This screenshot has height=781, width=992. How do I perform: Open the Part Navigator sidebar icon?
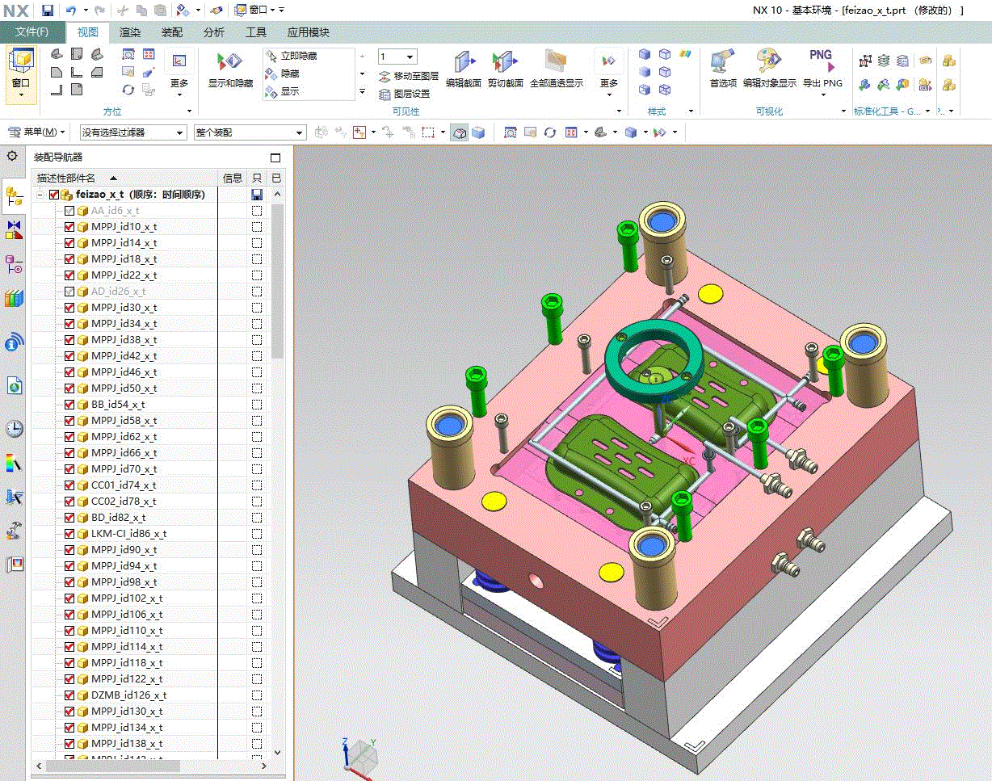[x=15, y=263]
